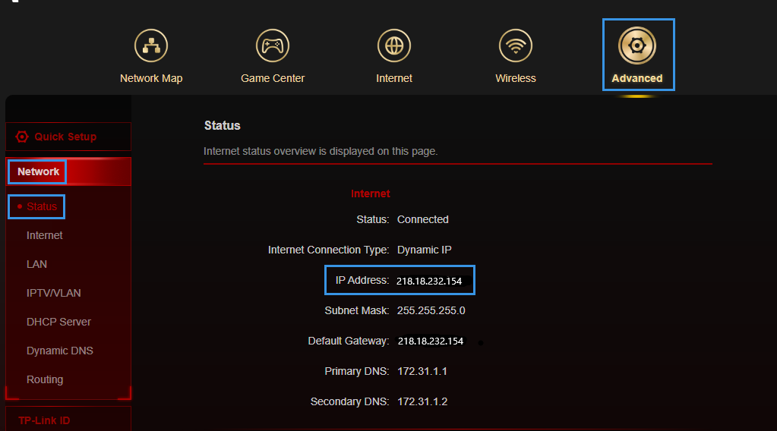Click the Default Gateway label
Screen dimensions: 777x431
click(349, 341)
